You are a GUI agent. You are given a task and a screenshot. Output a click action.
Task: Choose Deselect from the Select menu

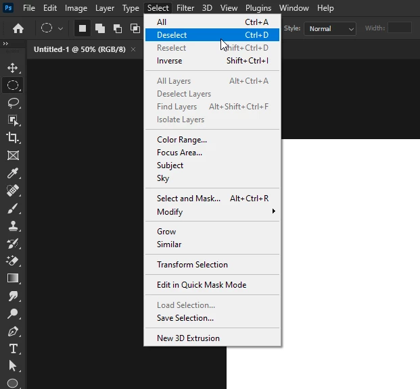tap(212, 34)
